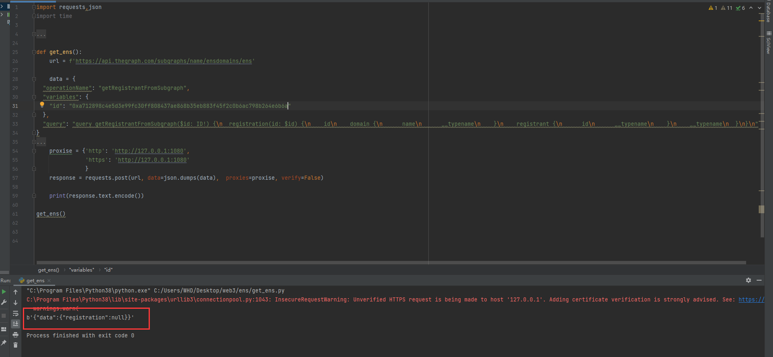Click the b'{"data":{"registration":null}}' output line
This screenshot has width=773, height=357.
click(x=80, y=318)
